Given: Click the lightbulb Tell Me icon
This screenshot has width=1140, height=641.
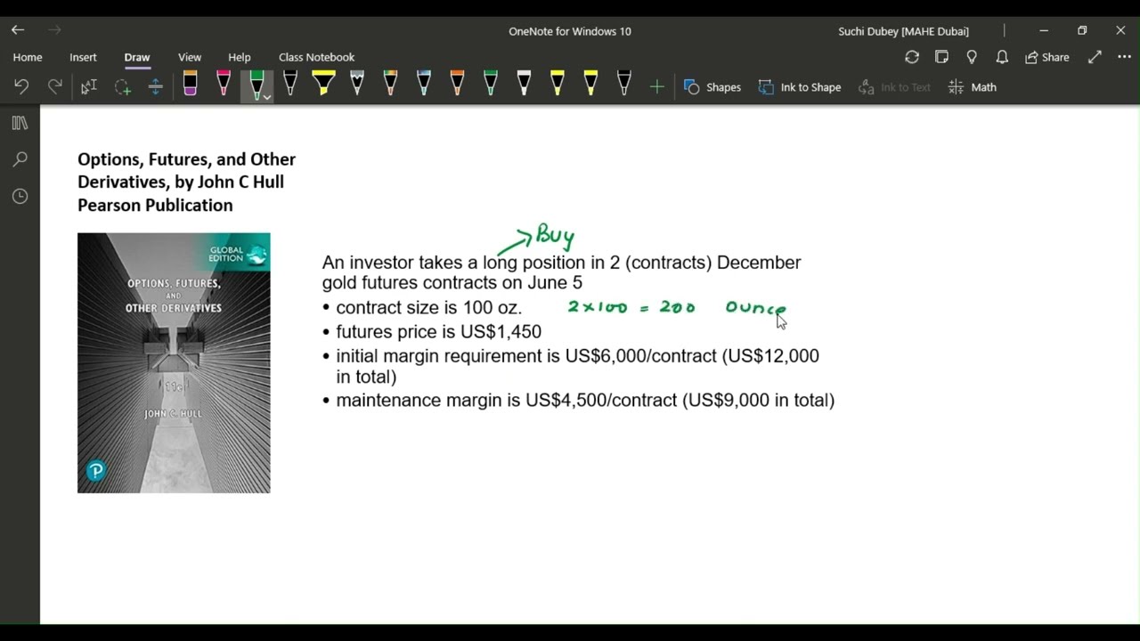Looking at the screenshot, I should click(972, 57).
